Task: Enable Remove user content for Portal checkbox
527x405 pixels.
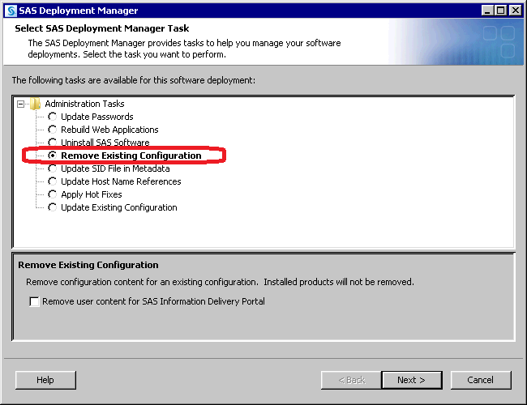Action: 34,301
